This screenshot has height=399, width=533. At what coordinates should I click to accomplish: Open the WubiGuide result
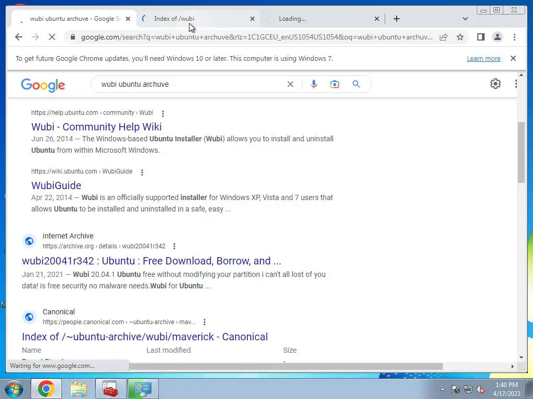(x=56, y=185)
